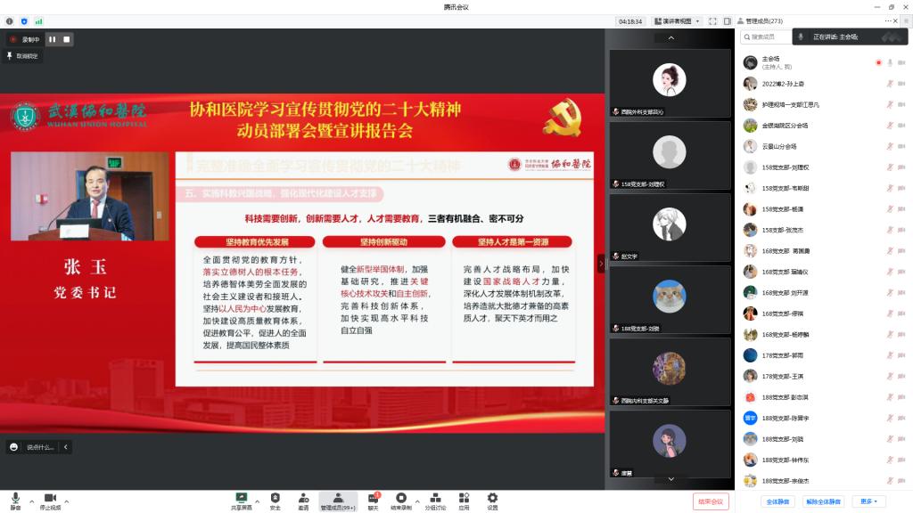Toggle camera for 护理规培一支部江思凡

tap(902, 105)
